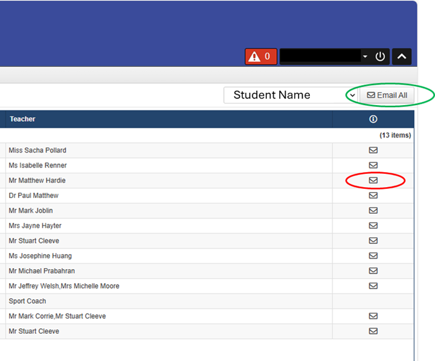Email Mr Mark Corrie, Mr Stuart Cleeve envelope
This screenshot has width=435, height=361.
[x=373, y=316]
